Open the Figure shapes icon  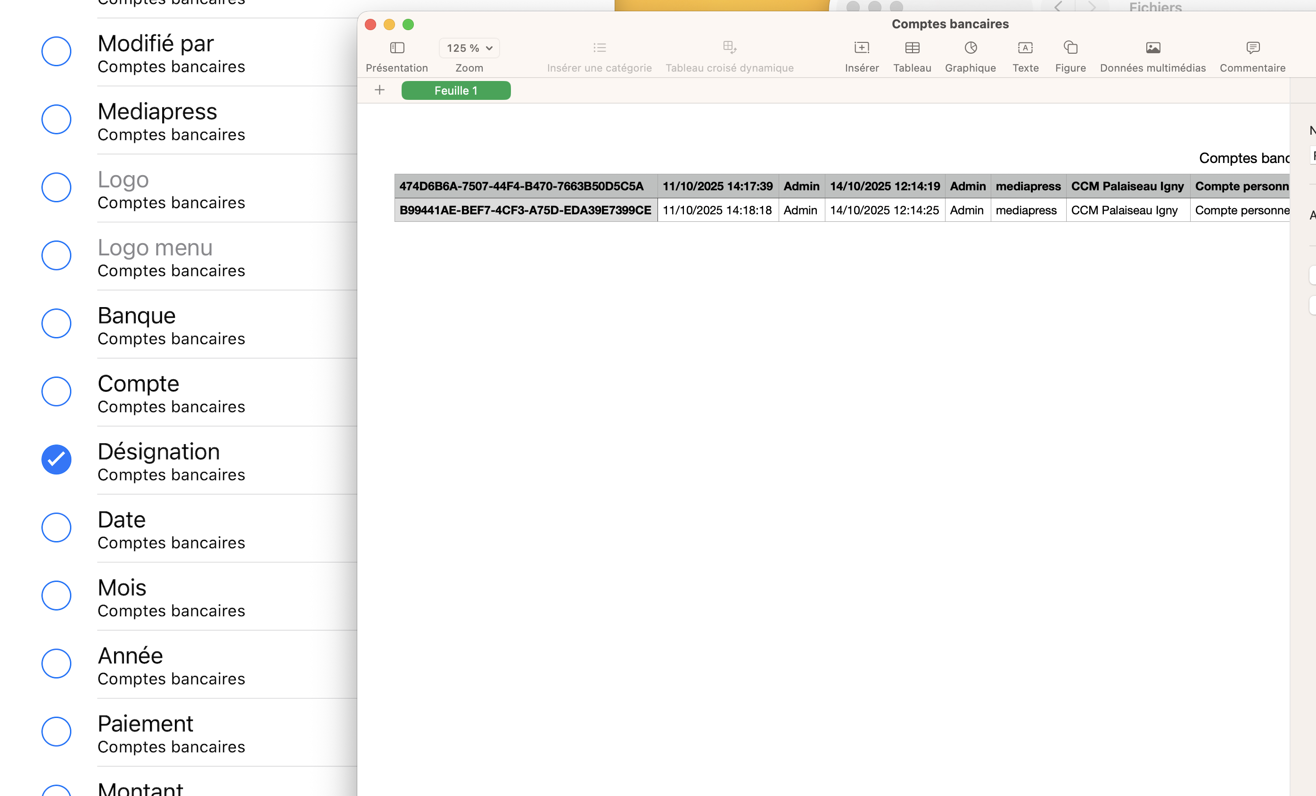[x=1070, y=48]
